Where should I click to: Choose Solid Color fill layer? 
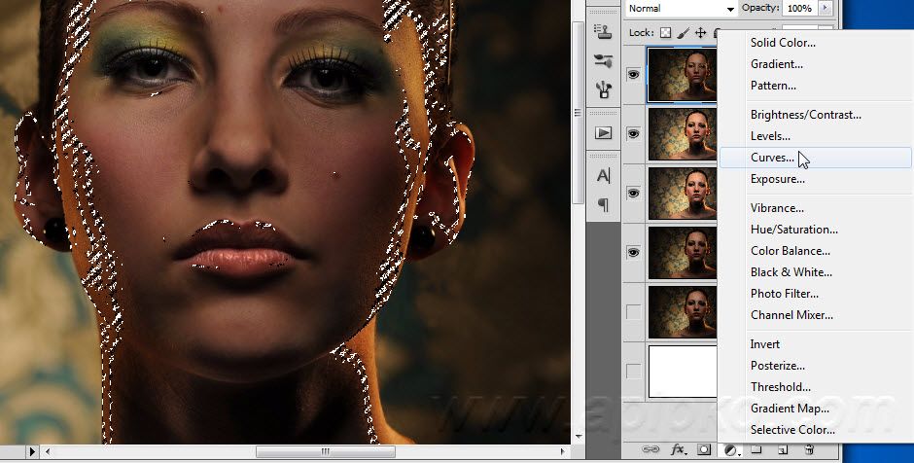783,43
